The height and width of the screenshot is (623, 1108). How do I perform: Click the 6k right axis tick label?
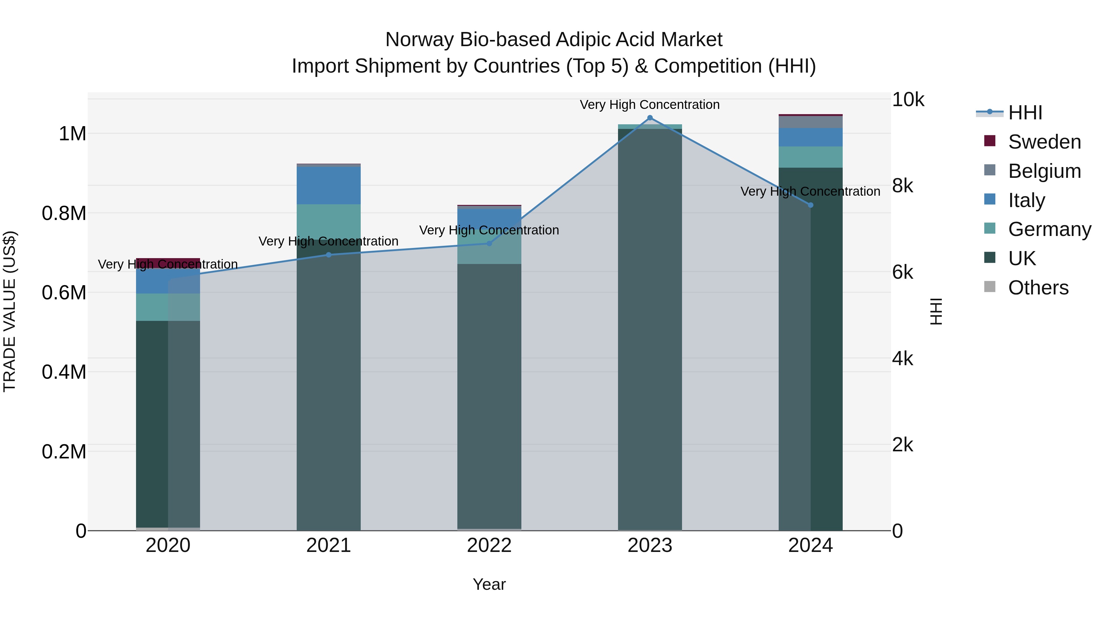902,272
